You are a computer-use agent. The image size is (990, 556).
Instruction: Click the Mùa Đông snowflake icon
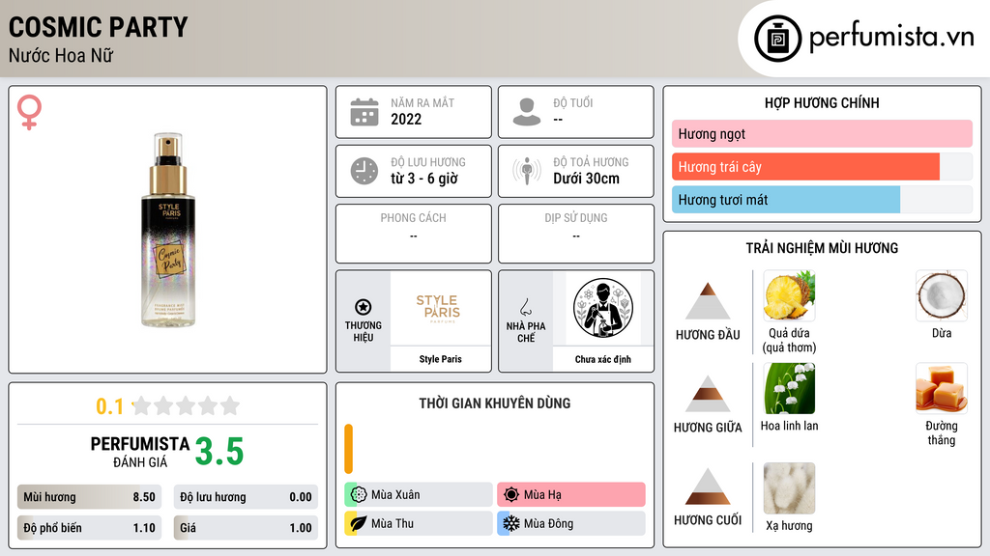pyautogui.click(x=511, y=523)
